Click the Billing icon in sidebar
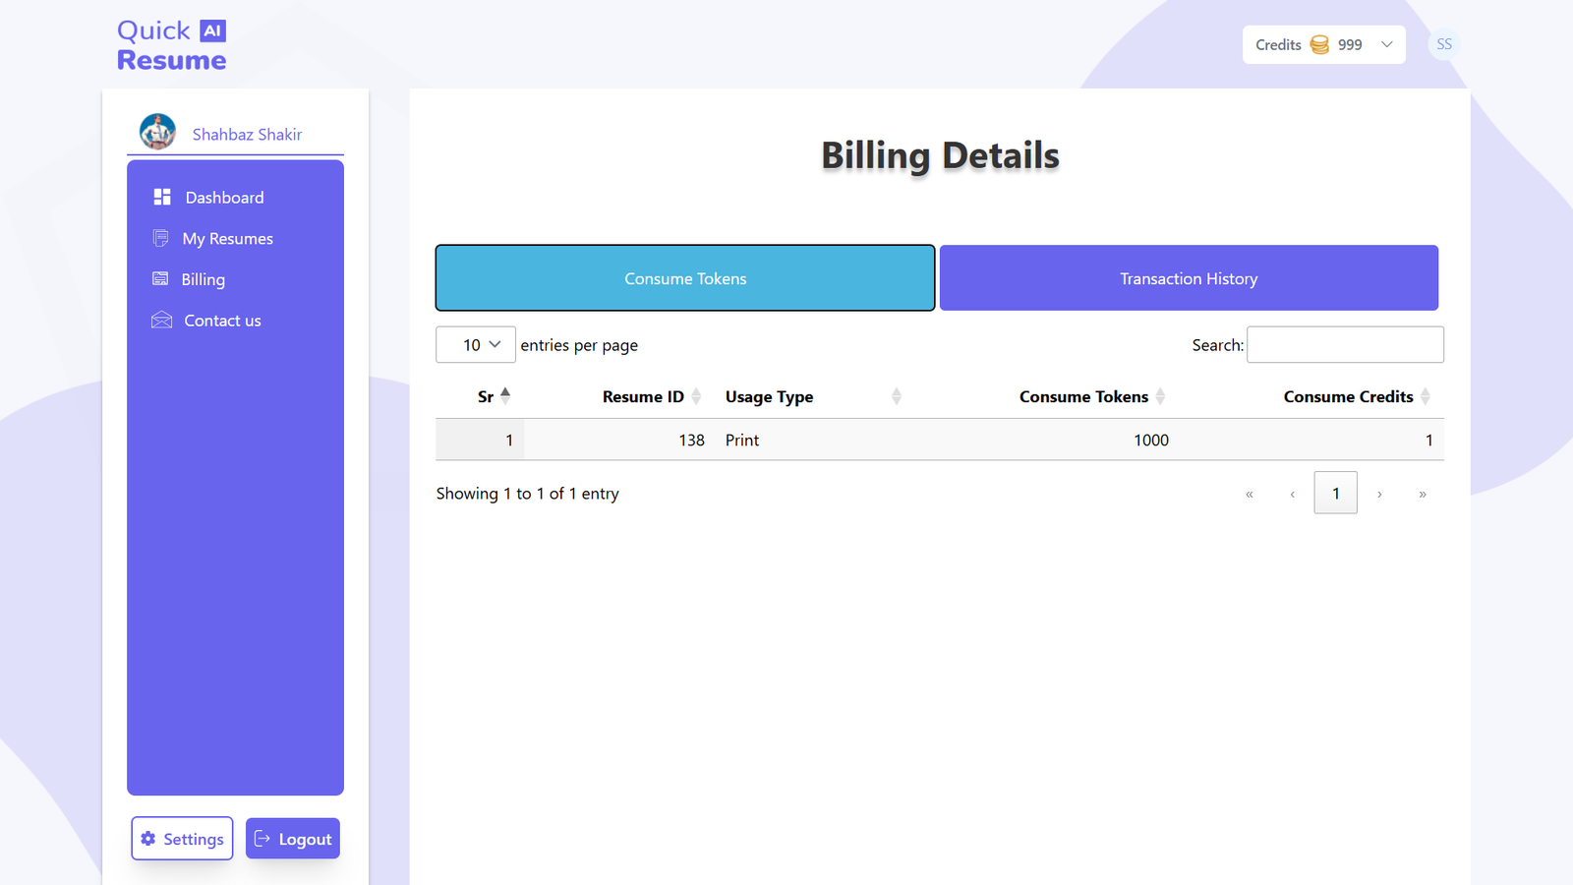The height and width of the screenshot is (885, 1573). click(160, 279)
